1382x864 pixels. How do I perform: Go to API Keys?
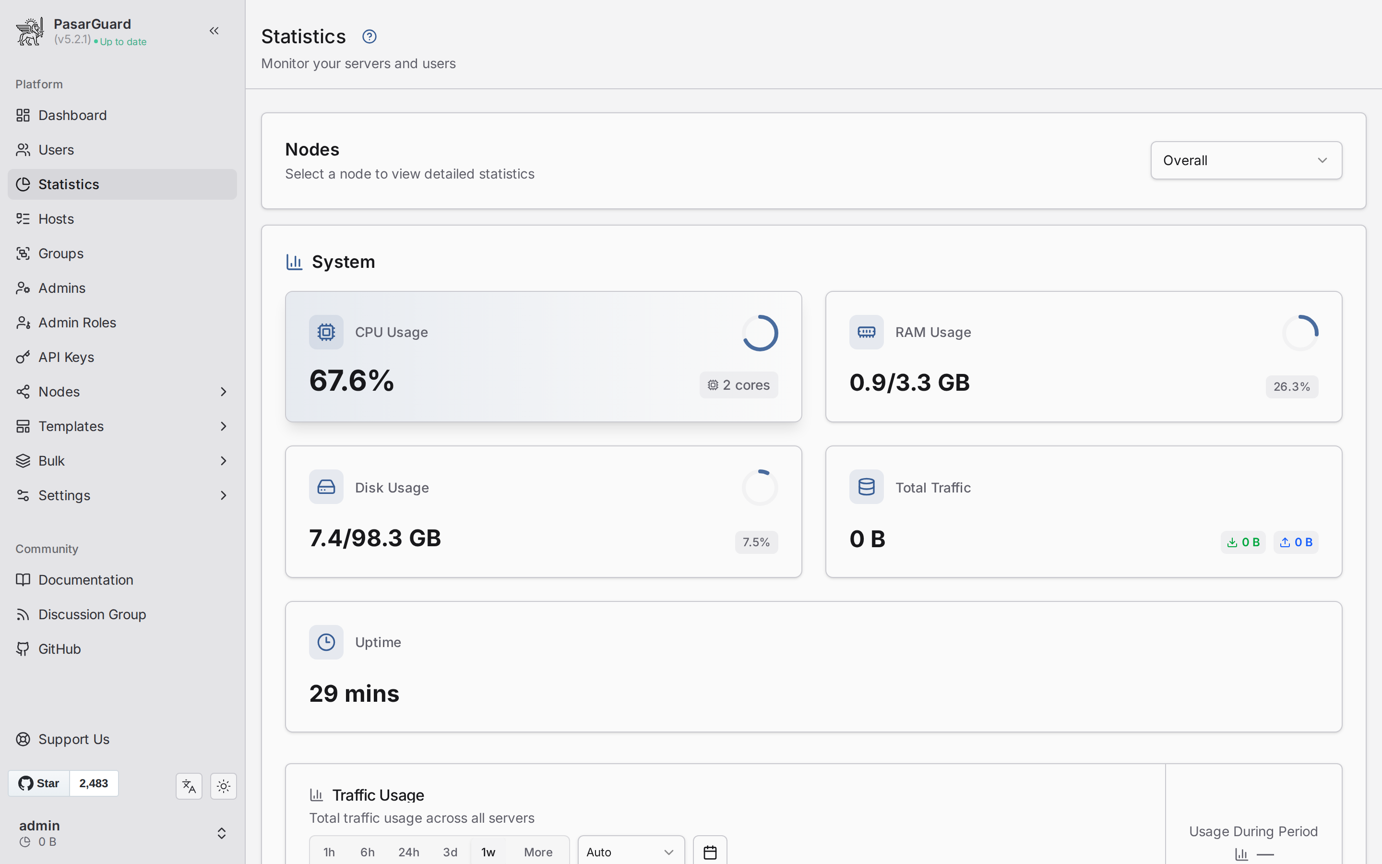122,357
